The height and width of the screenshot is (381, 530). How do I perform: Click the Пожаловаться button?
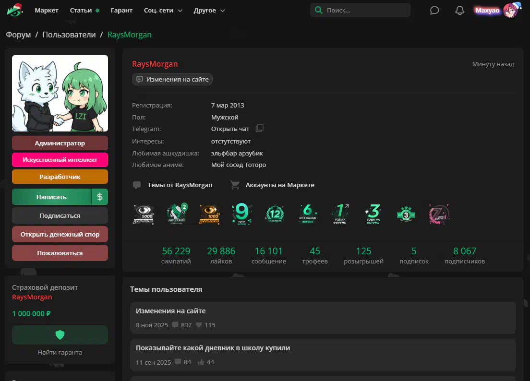60,253
